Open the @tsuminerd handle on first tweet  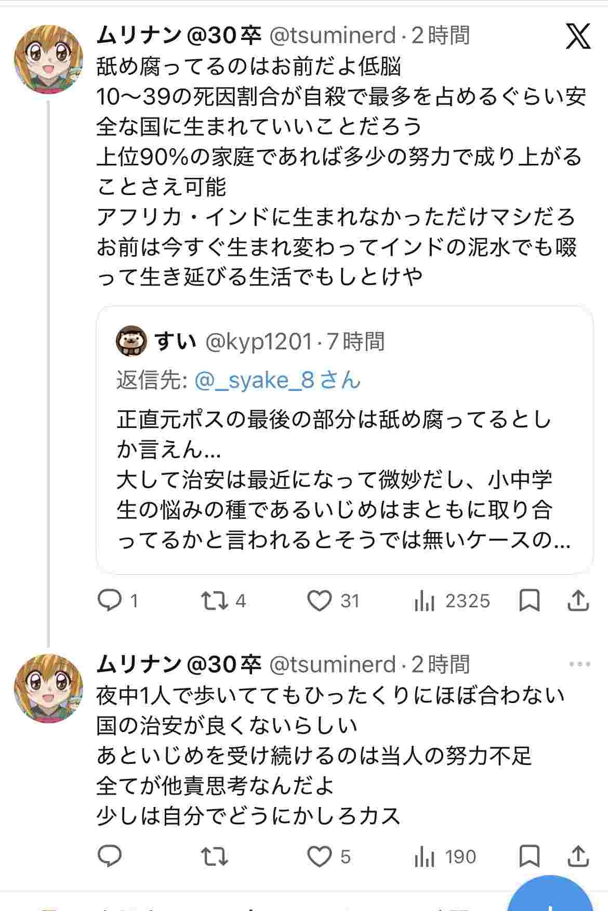click(333, 35)
